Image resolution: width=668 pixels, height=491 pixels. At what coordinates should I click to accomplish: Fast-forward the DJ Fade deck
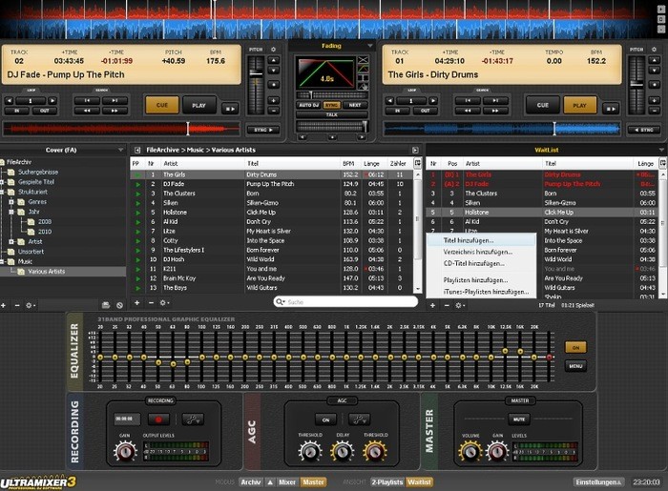[x=115, y=111]
